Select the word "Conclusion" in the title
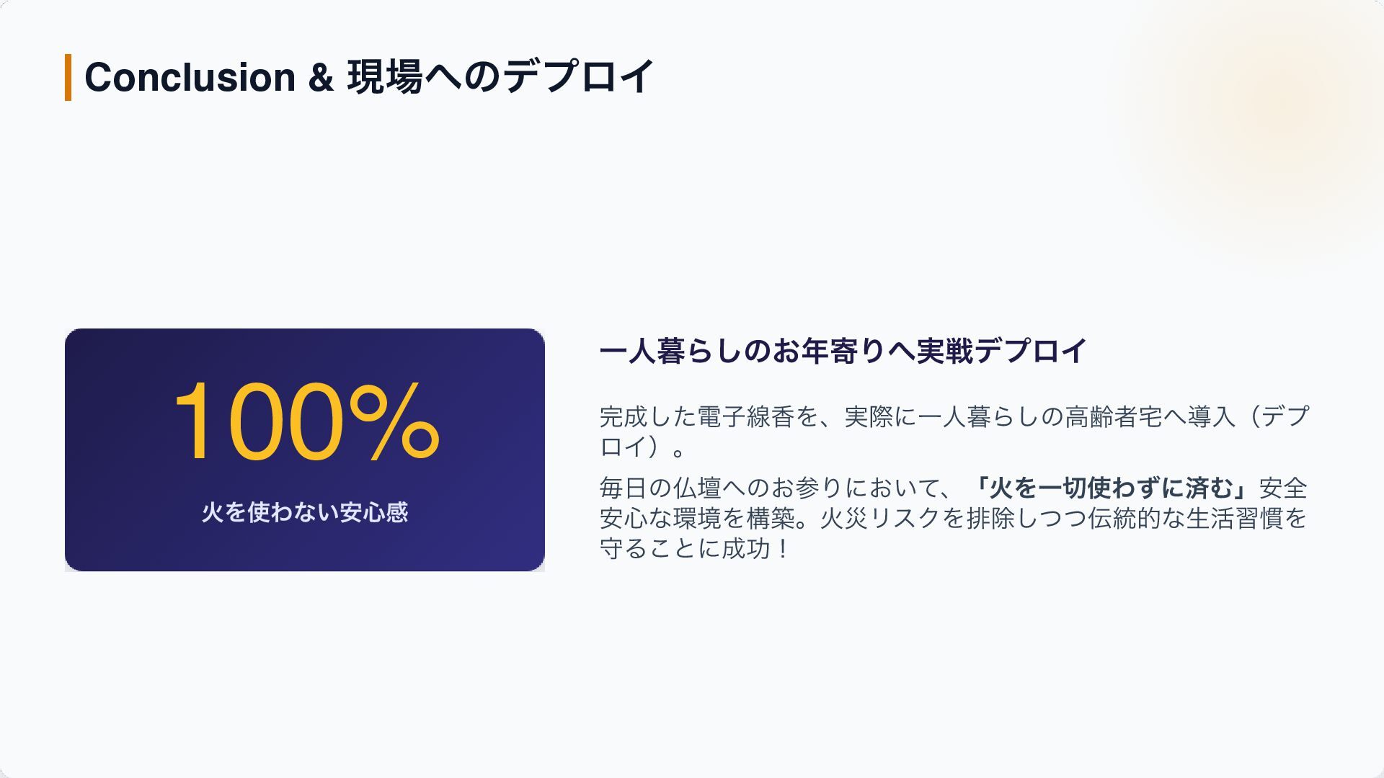Image resolution: width=1384 pixels, height=778 pixels. (190, 77)
